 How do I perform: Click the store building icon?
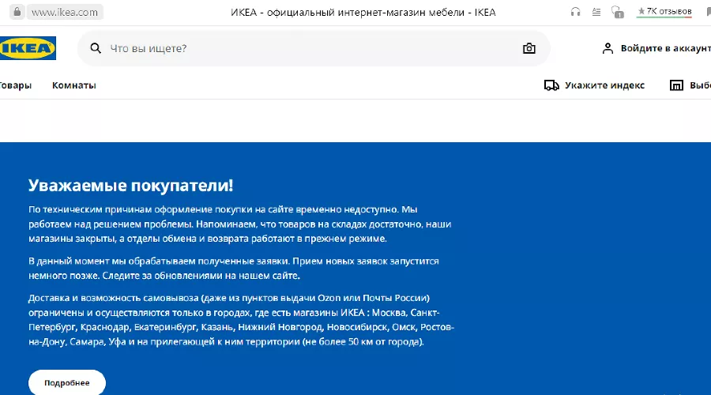[x=676, y=85]
